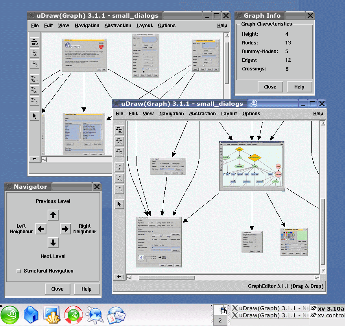Select the License key dialog node in the back window

click(84, 55)
